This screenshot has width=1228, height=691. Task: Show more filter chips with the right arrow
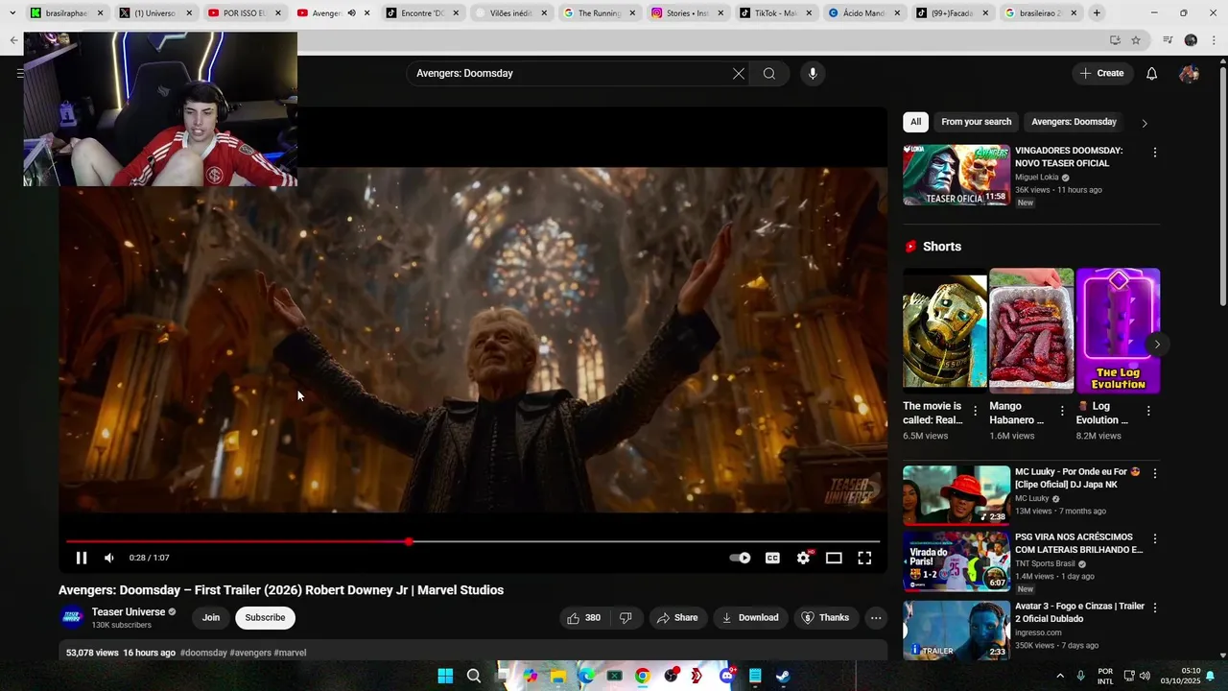[x=1144, y=123]
